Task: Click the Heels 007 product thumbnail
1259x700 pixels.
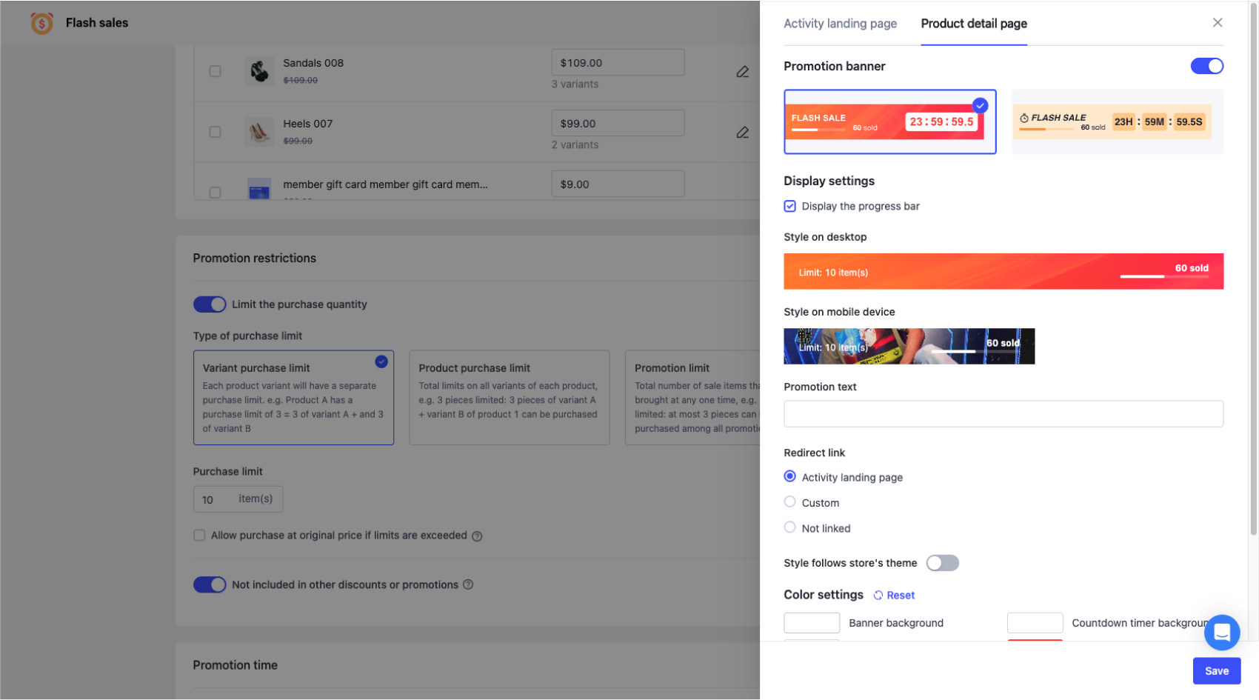Action: [x=259, y=133]
